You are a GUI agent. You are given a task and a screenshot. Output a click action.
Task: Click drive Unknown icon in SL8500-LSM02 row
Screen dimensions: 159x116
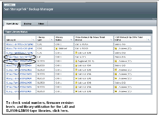tap(76, 70)
